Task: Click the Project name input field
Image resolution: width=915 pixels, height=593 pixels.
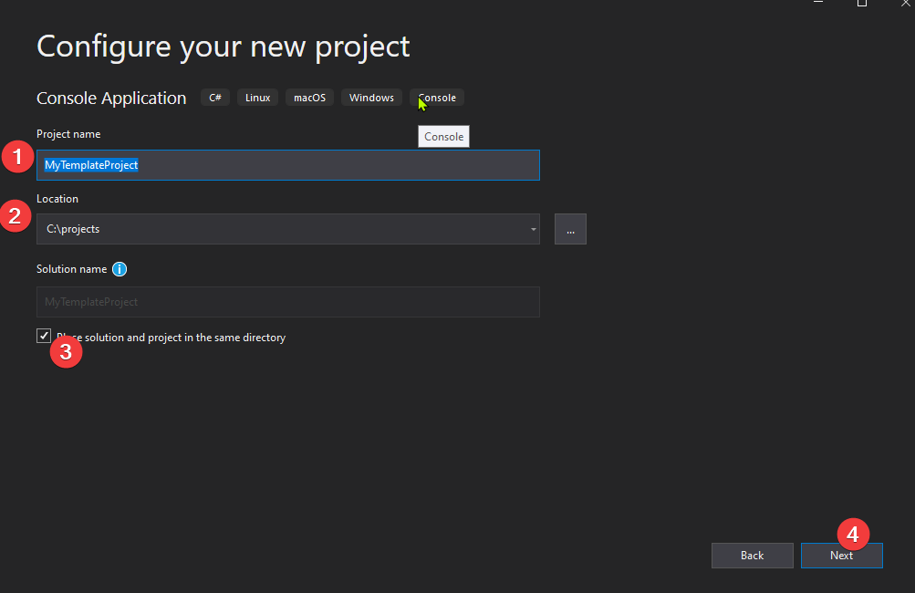Action: pos(287,165)
